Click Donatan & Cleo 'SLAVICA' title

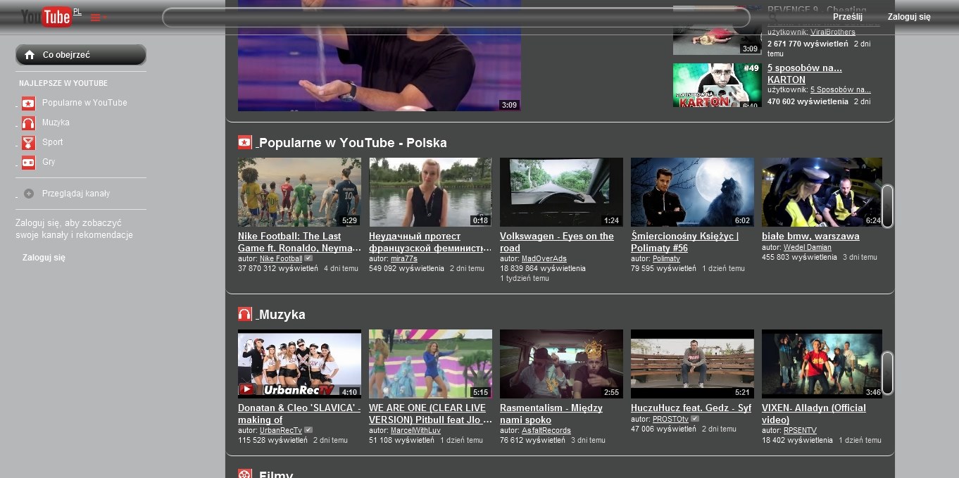[299, 414]
